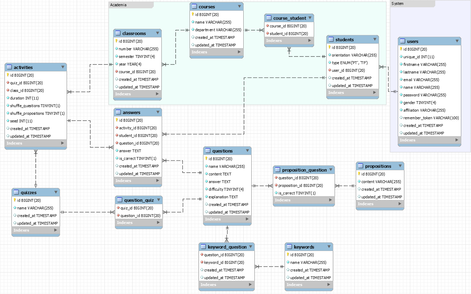The image size is (471, 294).
Task: Expand Indexes section of keyword_question table
Action: [x=250, y=285]
